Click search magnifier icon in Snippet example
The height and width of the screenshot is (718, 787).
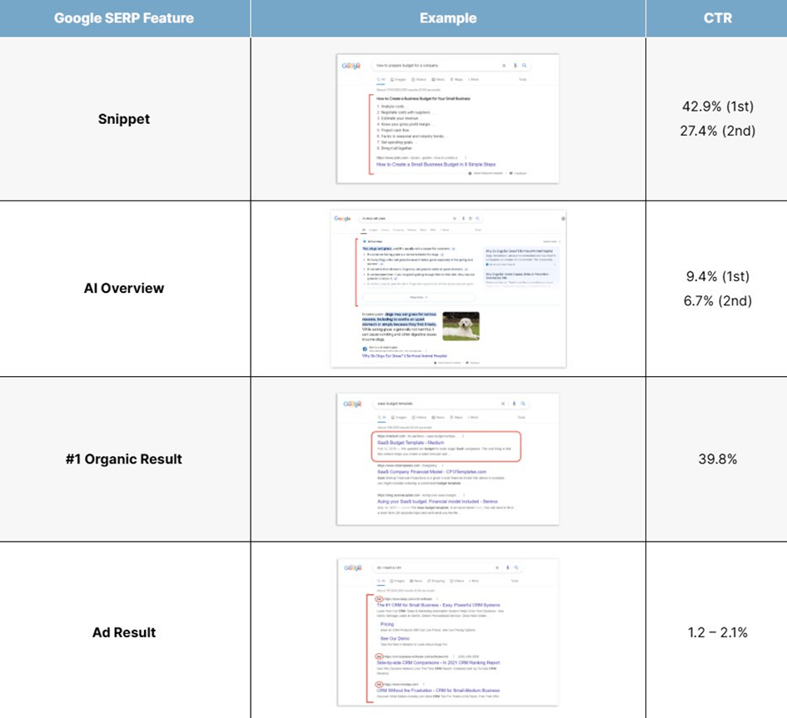[x=525, y=66]
